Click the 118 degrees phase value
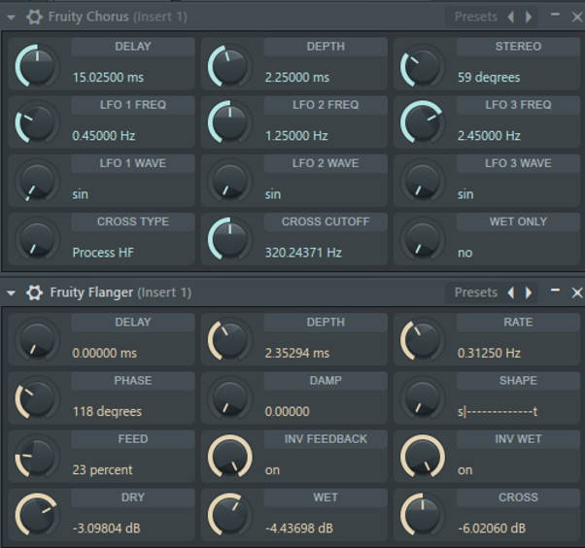Image resolution: width=585 pixels, height=548 pixels. (x=107, y=411)
